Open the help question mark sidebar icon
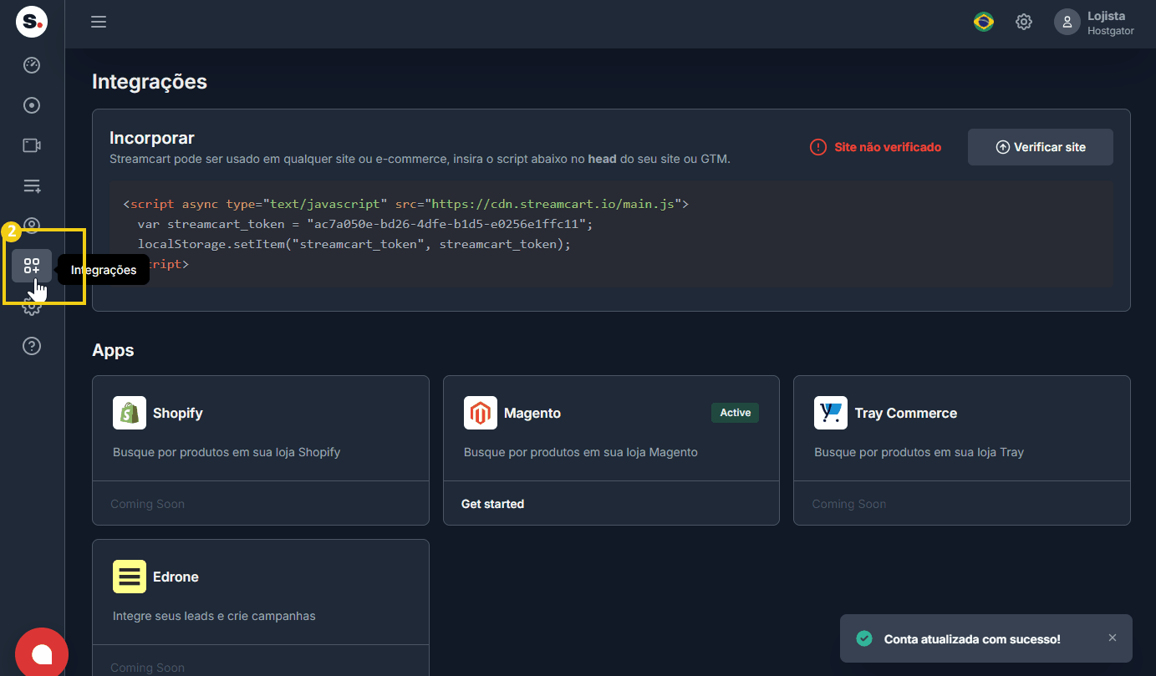 [x=32, y=346]
